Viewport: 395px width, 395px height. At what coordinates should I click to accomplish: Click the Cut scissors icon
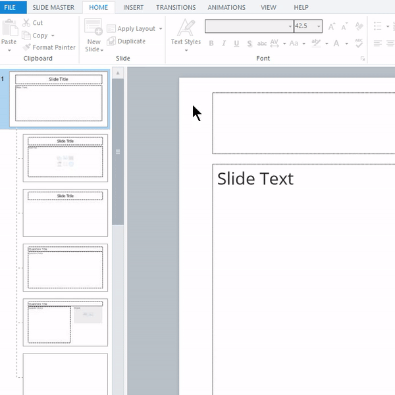click(26, 22)
